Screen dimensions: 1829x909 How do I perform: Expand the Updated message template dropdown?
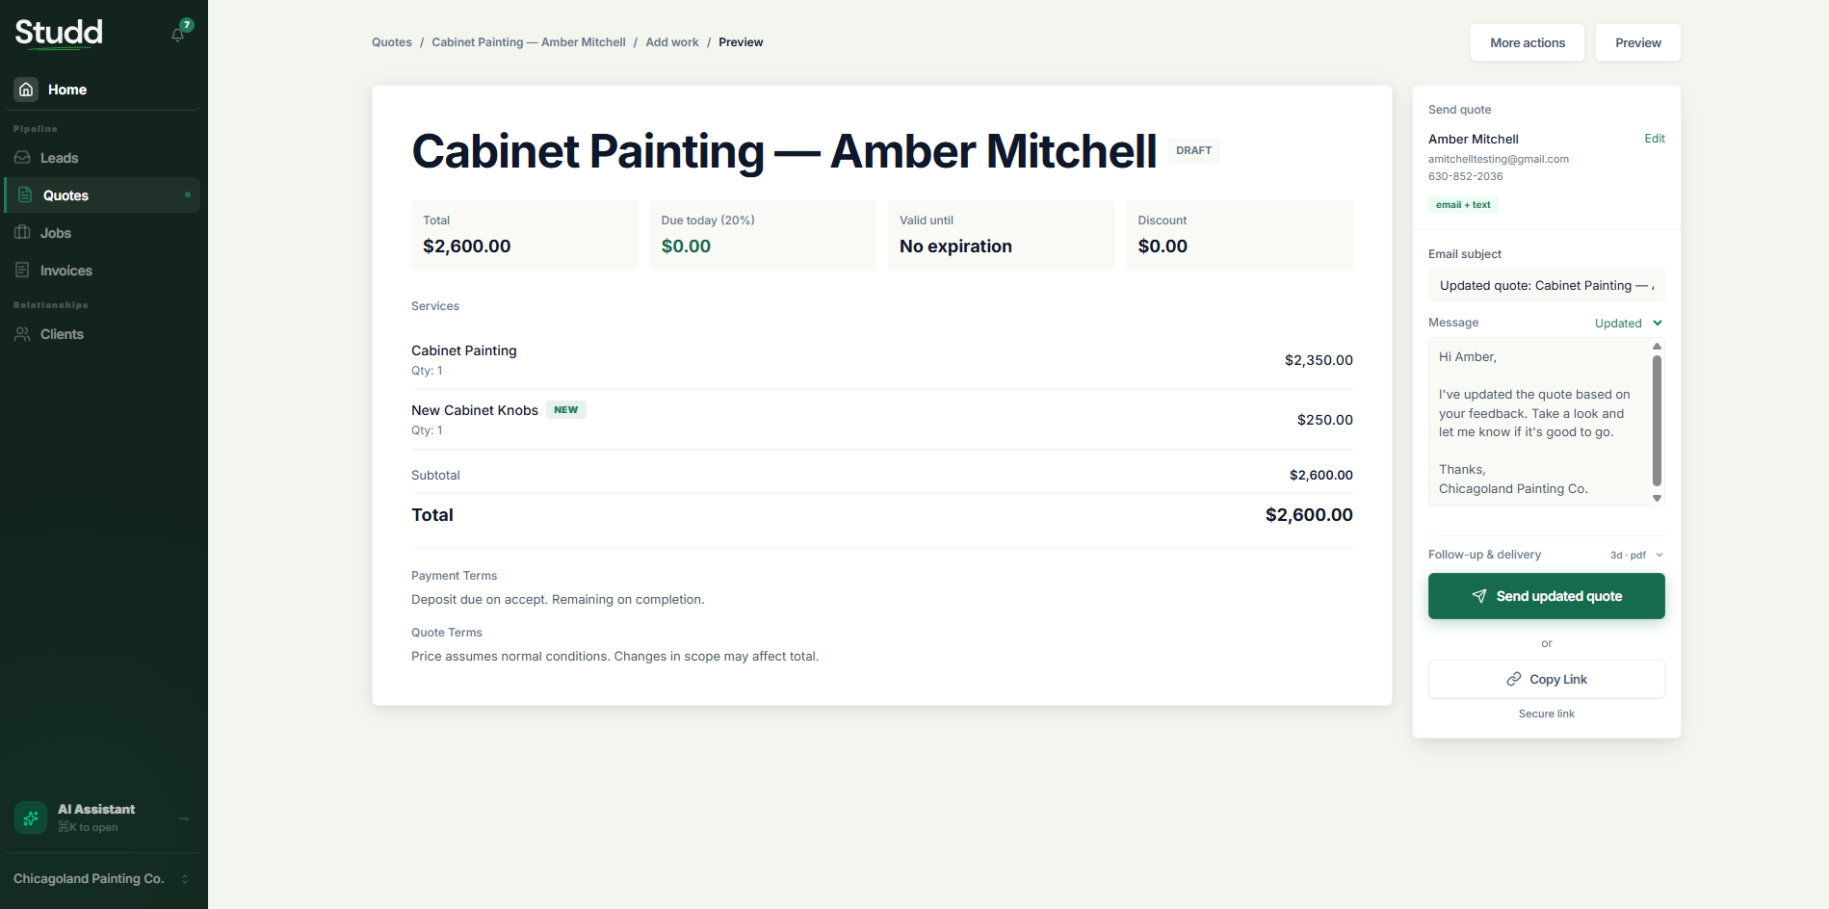(1629, 323)
